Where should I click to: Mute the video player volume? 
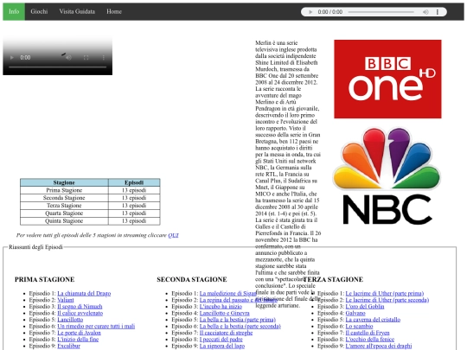click(68, 57)
